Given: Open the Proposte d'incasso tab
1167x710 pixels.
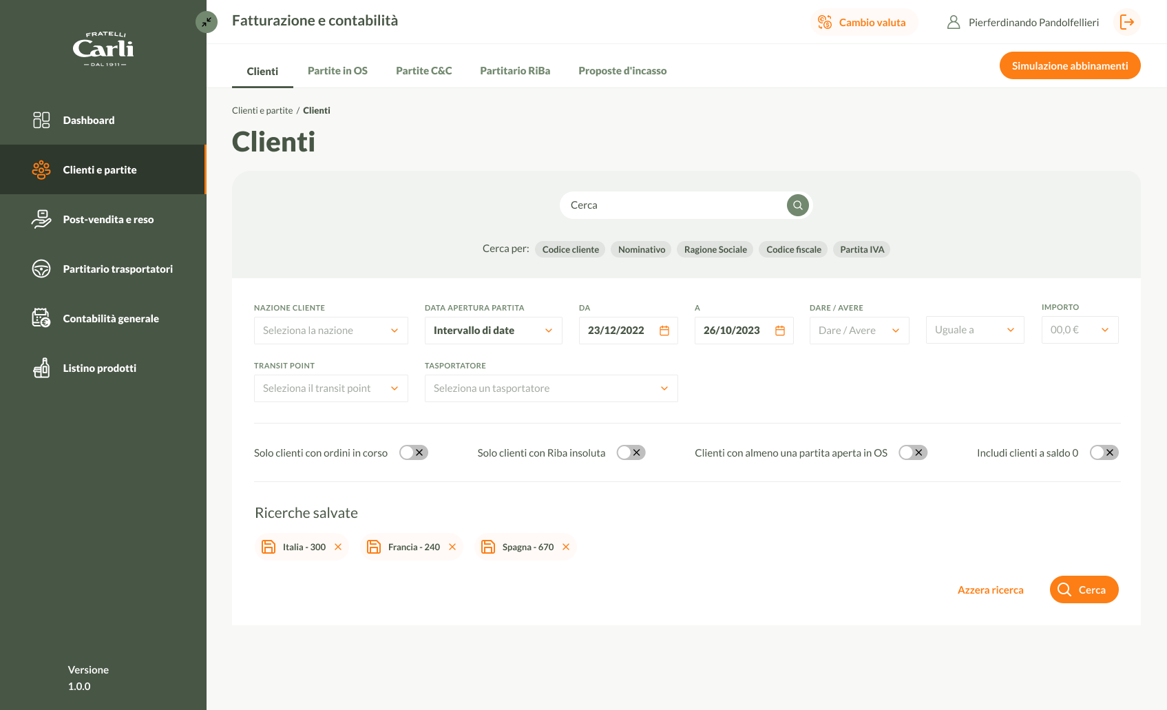Looking at the screenshot, I should coord(622,71).
